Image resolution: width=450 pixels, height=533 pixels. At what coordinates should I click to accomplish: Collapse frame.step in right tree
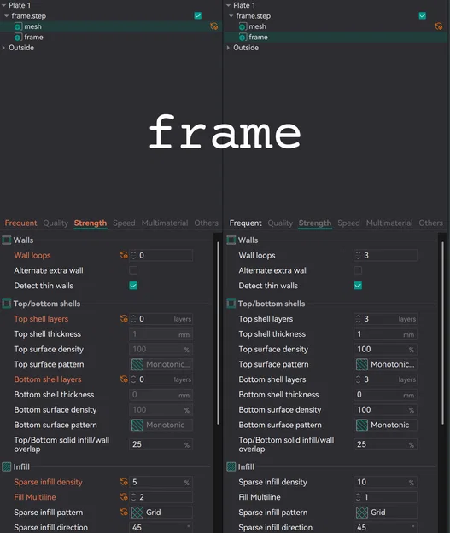tap(231, 16)
